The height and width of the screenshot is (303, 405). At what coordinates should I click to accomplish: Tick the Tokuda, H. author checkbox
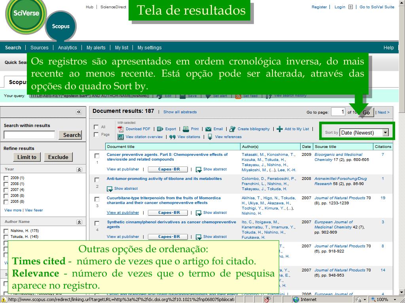tap(6, 237)
